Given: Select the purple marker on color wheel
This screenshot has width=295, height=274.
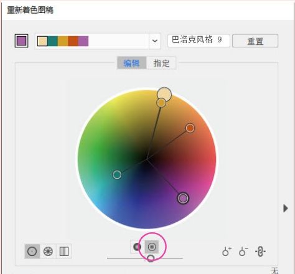Looking at the screenshot, I should coord(183,198).
